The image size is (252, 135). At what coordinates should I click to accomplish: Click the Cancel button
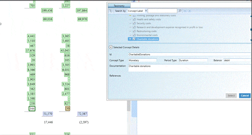245,96
